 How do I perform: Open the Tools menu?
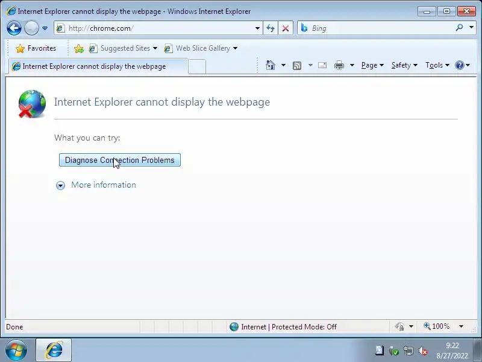437,65
